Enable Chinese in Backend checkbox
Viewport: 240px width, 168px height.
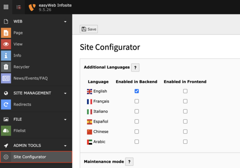137,132
